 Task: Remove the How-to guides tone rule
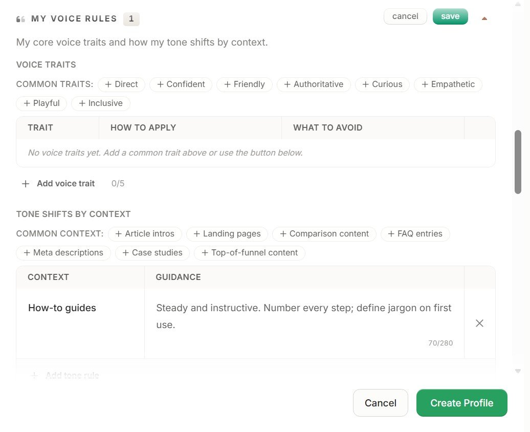[x=479, y=323]
